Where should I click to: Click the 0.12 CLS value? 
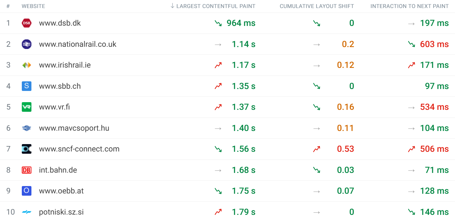coord(346,65)
